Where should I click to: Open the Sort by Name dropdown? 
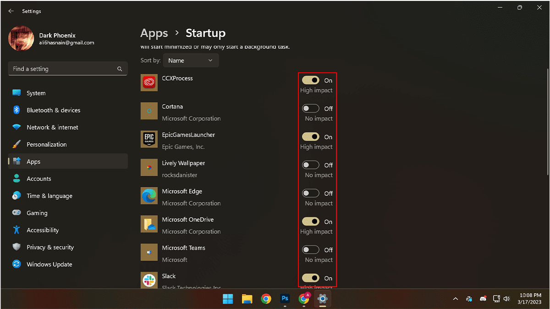point(191,60)
